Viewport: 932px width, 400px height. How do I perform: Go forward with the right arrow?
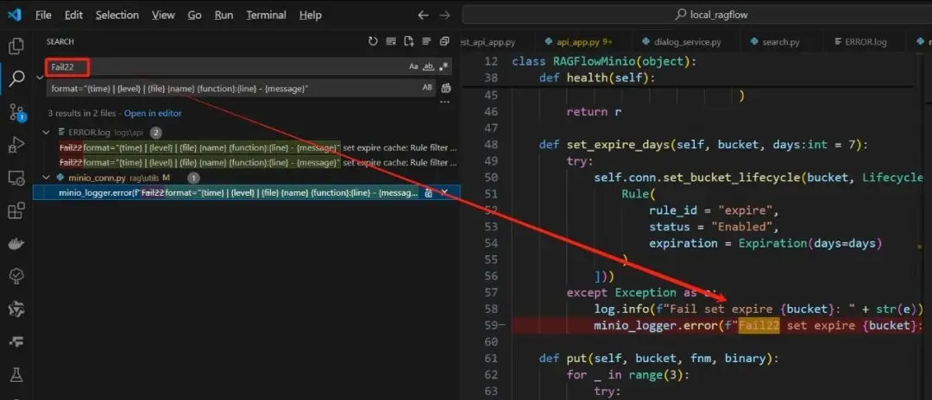[x=444, y=15]
